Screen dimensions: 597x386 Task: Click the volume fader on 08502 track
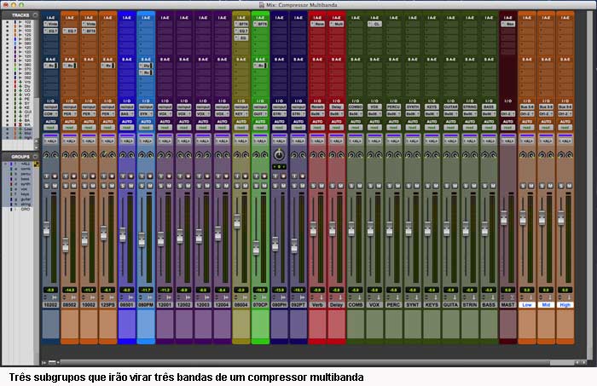pos(66,245)
